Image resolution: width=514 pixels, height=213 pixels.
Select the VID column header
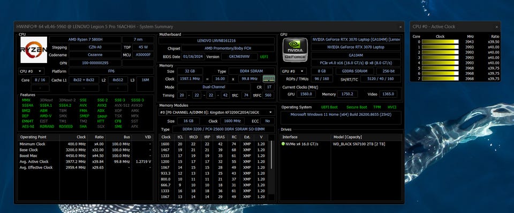[x=142, y=137]
